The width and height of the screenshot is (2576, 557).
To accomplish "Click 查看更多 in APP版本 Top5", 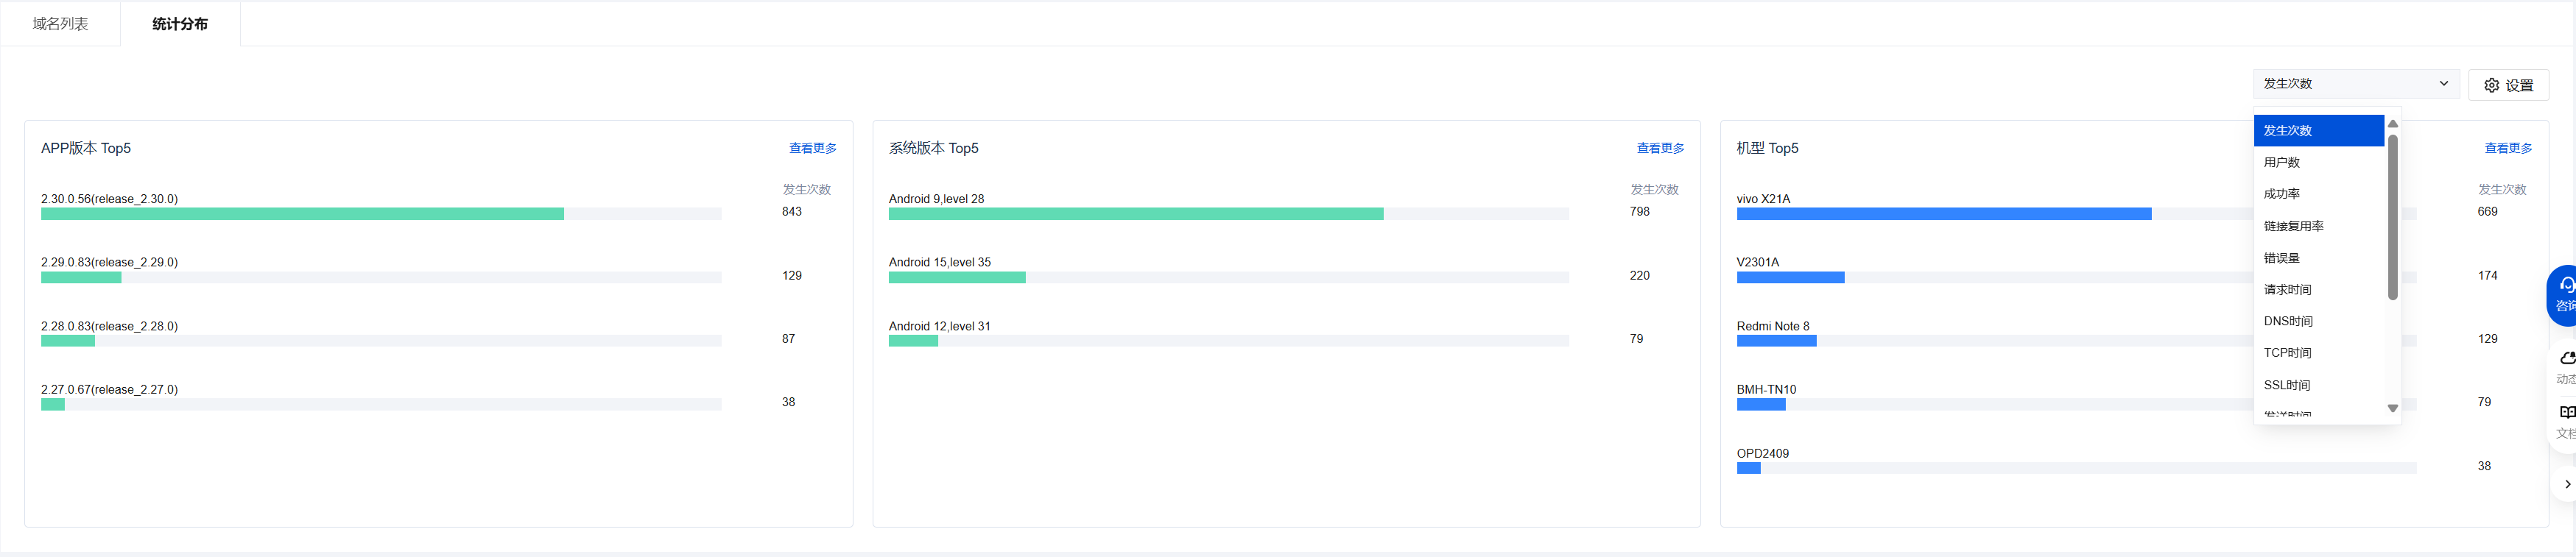I will (812, 148).
